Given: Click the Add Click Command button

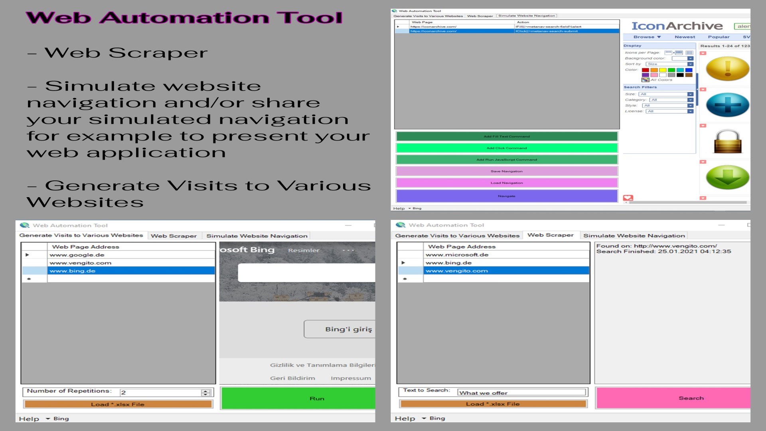Looking at the screenshot, I should (x=506, y=148).
